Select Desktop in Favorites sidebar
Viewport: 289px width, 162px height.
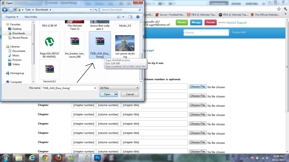coord(17,29)
